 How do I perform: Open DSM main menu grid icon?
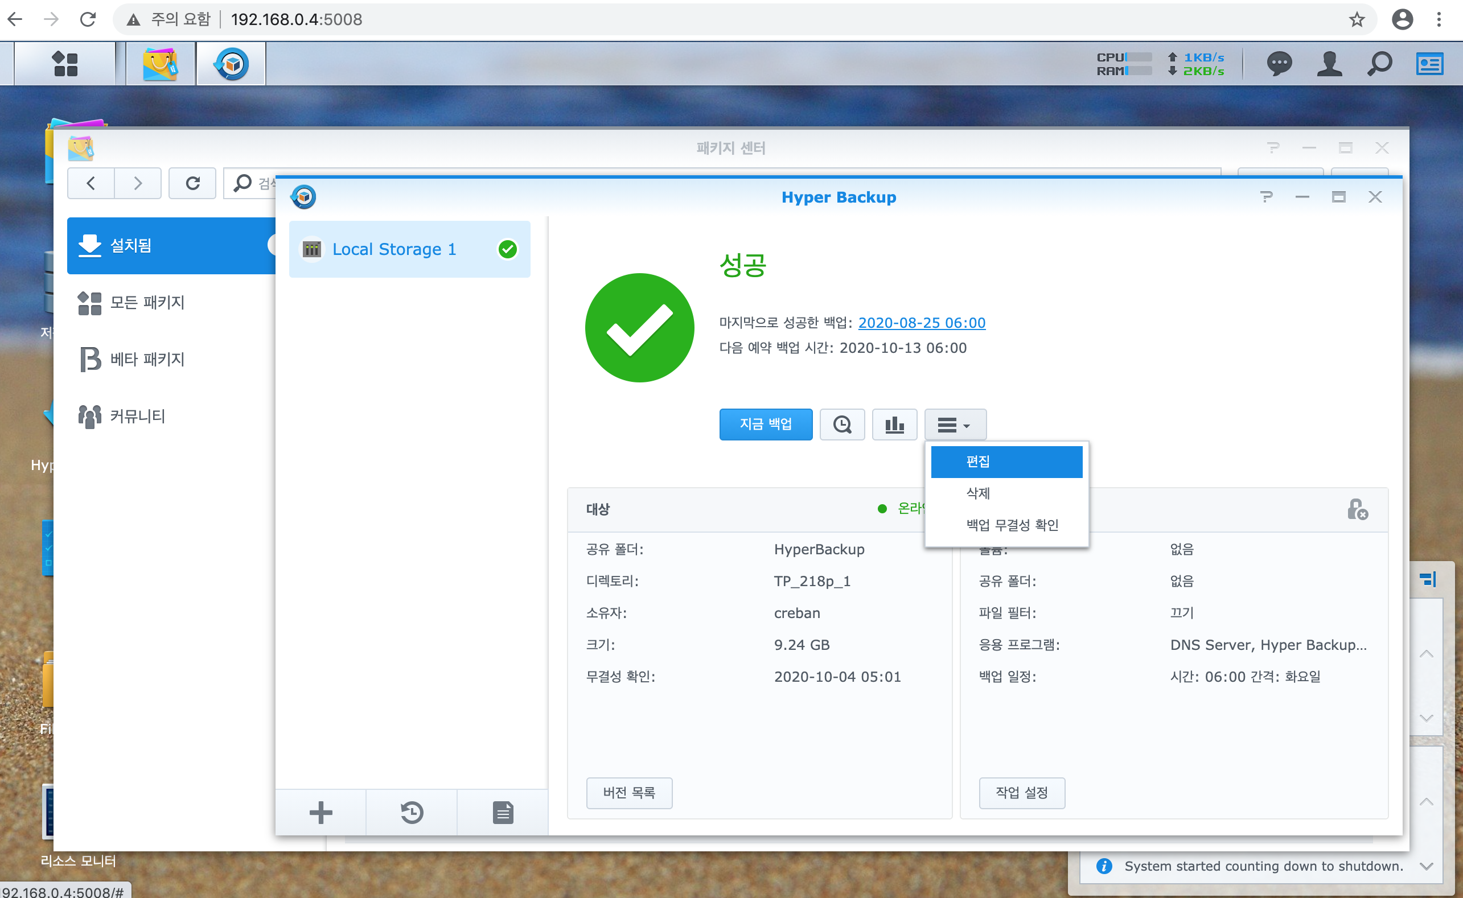pos(65,64)
